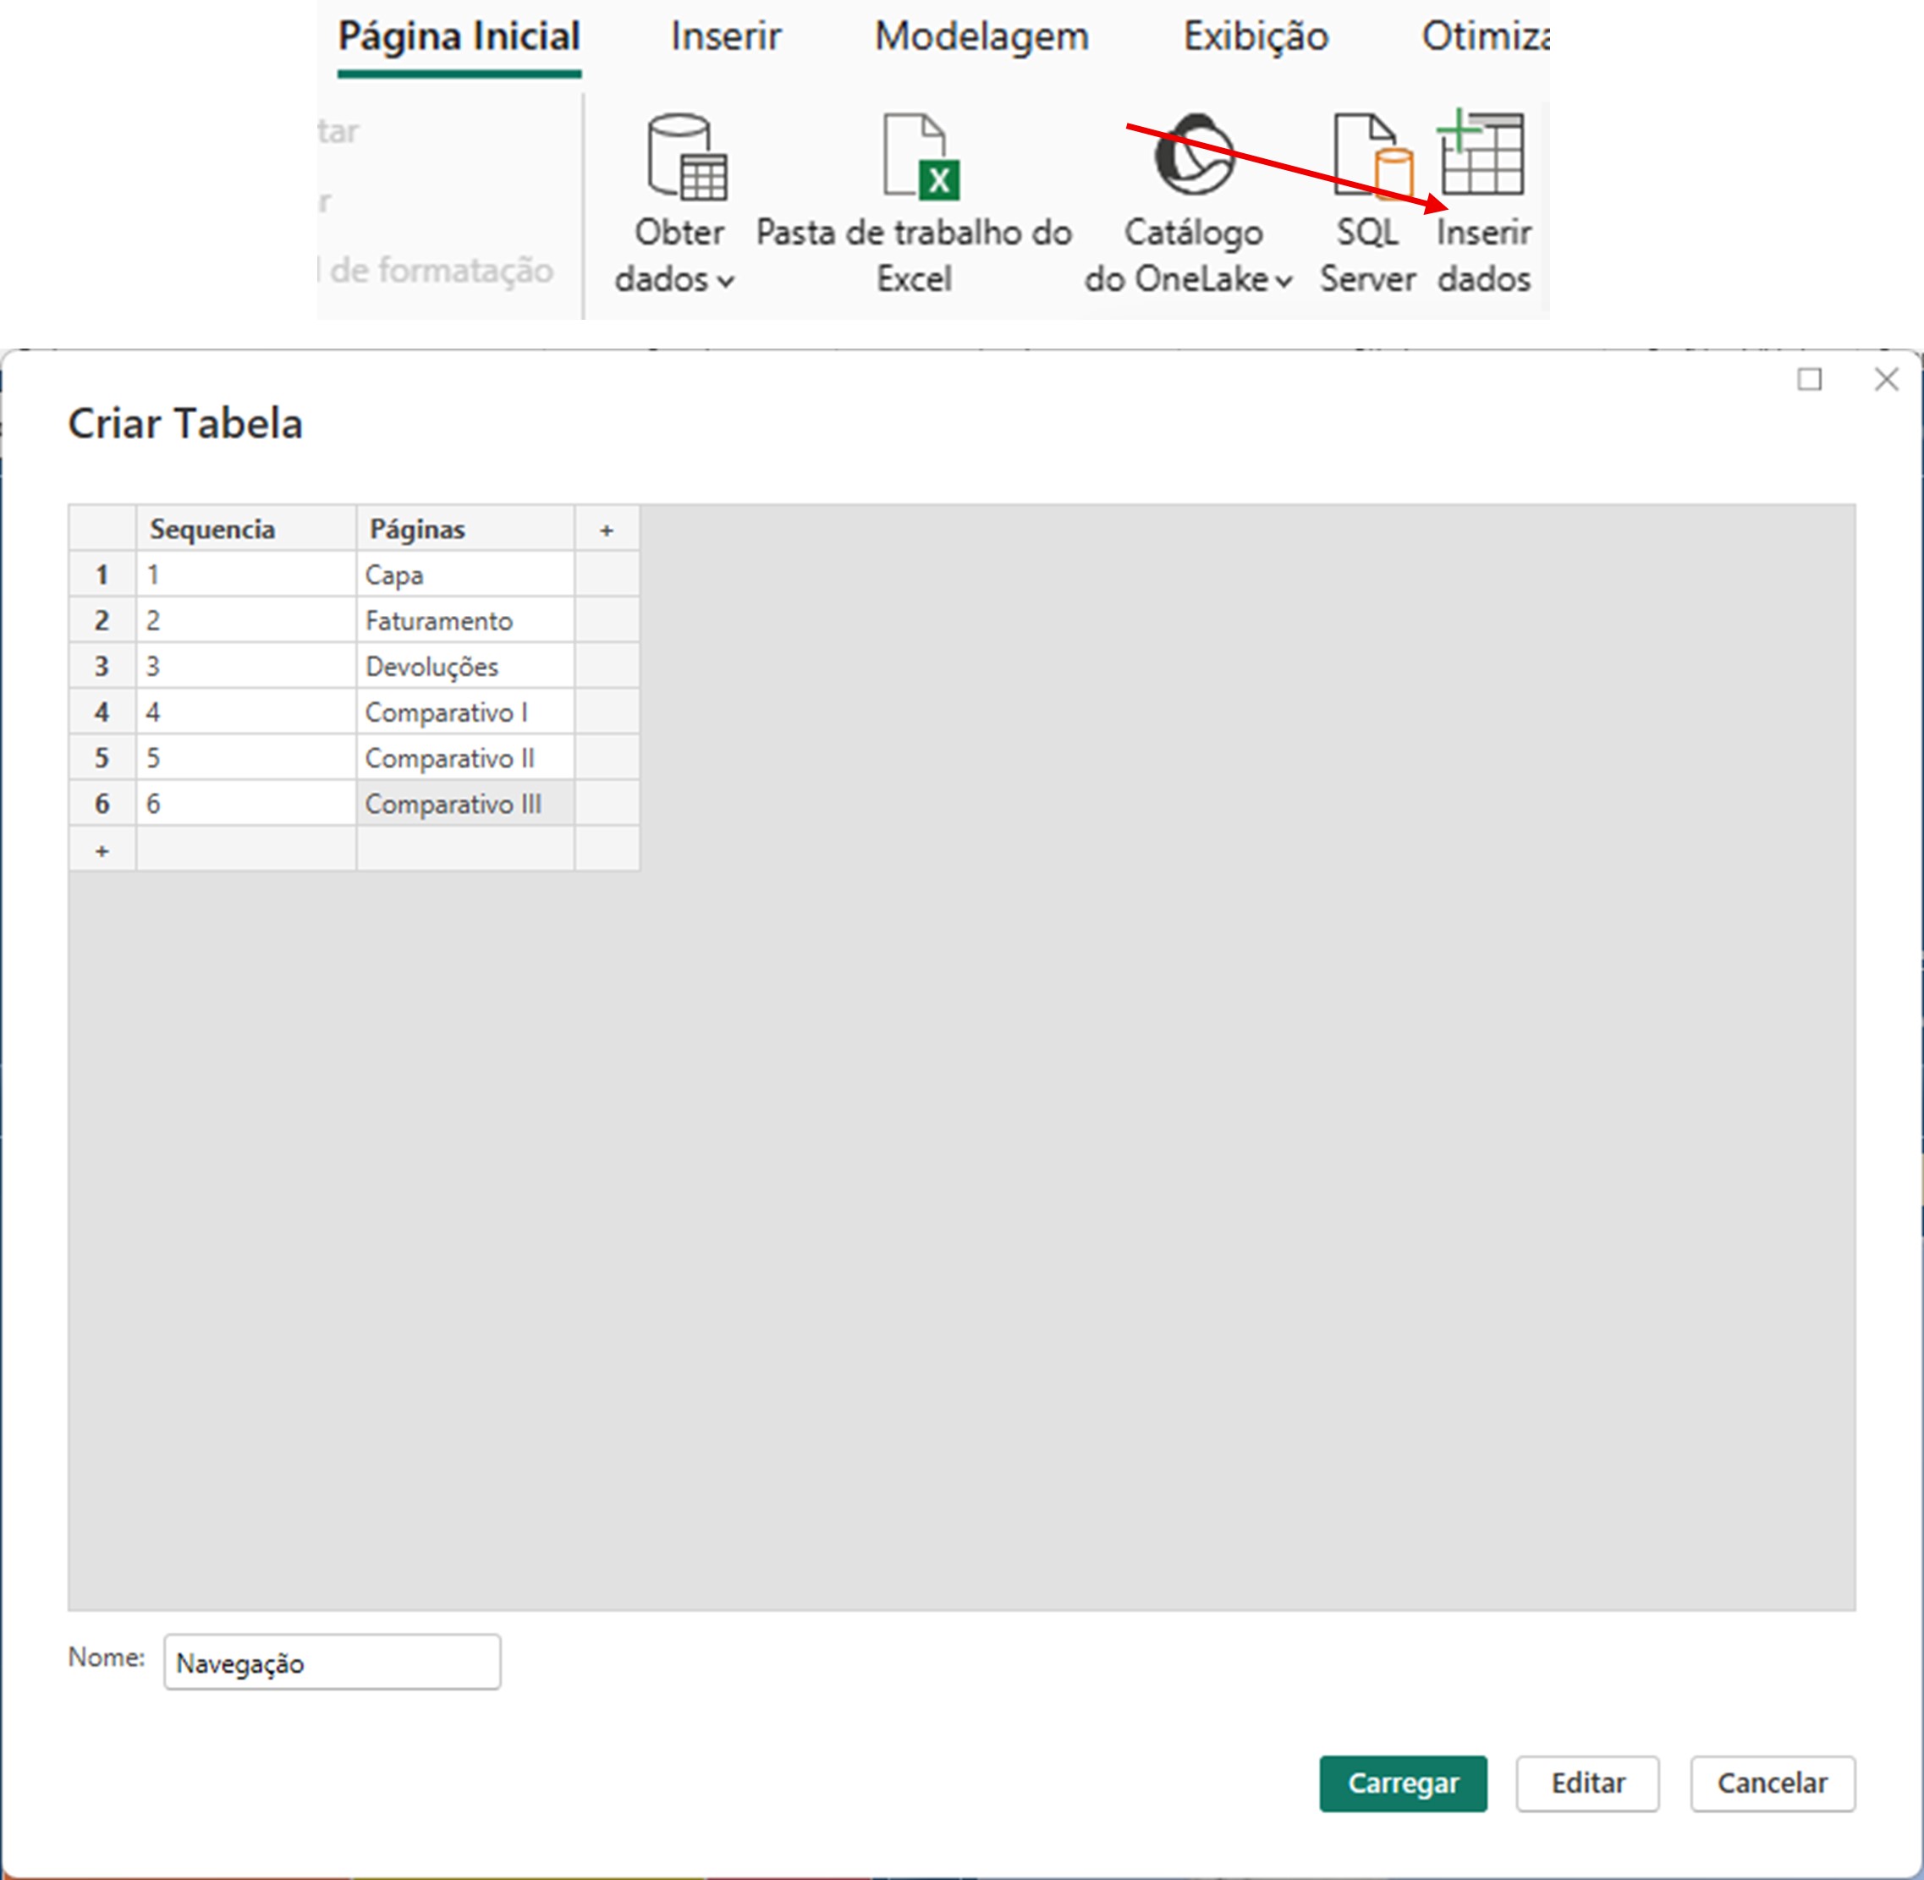Open Pasta de trabalho do Excel
The height and width of the screenshot is (1880, 1924).
coord(920,156)
